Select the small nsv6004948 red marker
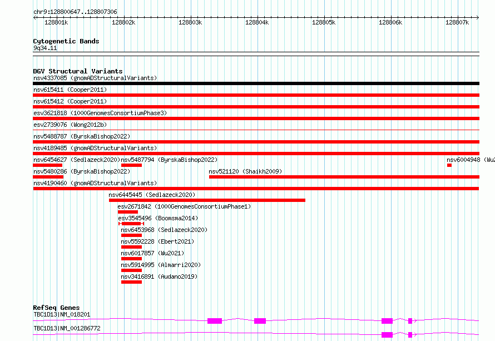Image resolution: width=495 pixels, height=341 pixels. pos(449,165)
